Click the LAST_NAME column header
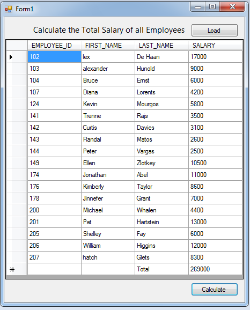Image resolution: width=250 pixels, height=310 pixels. (161, 45)
